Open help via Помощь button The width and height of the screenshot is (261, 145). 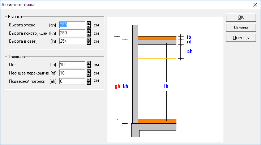(x=241, y=38)
